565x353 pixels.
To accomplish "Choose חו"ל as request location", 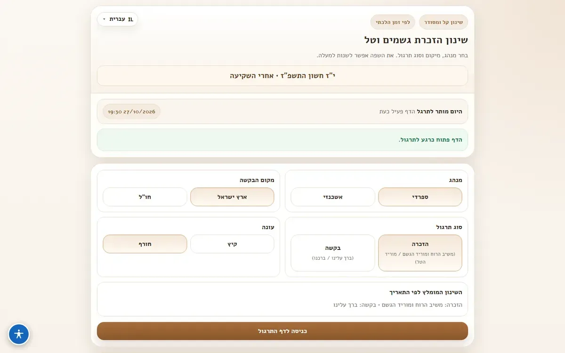I will (x=145, y=197).
